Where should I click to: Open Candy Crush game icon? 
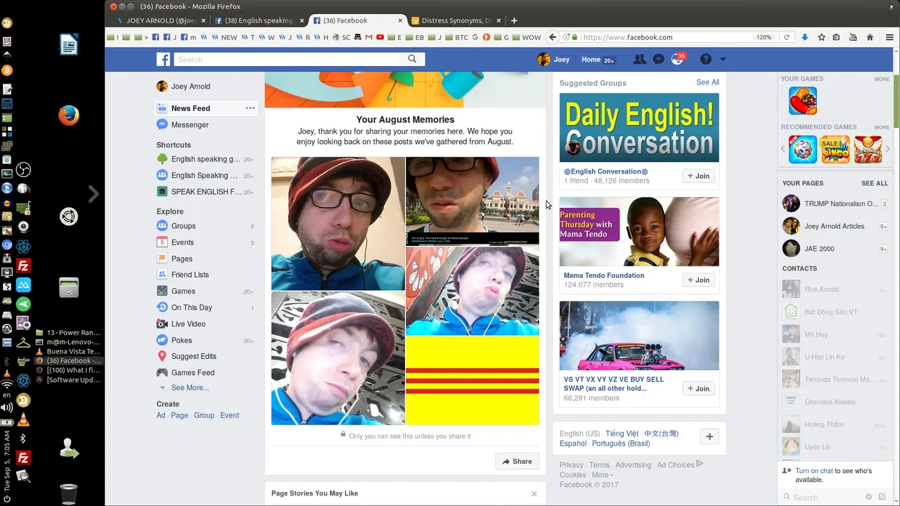[802, 100]
